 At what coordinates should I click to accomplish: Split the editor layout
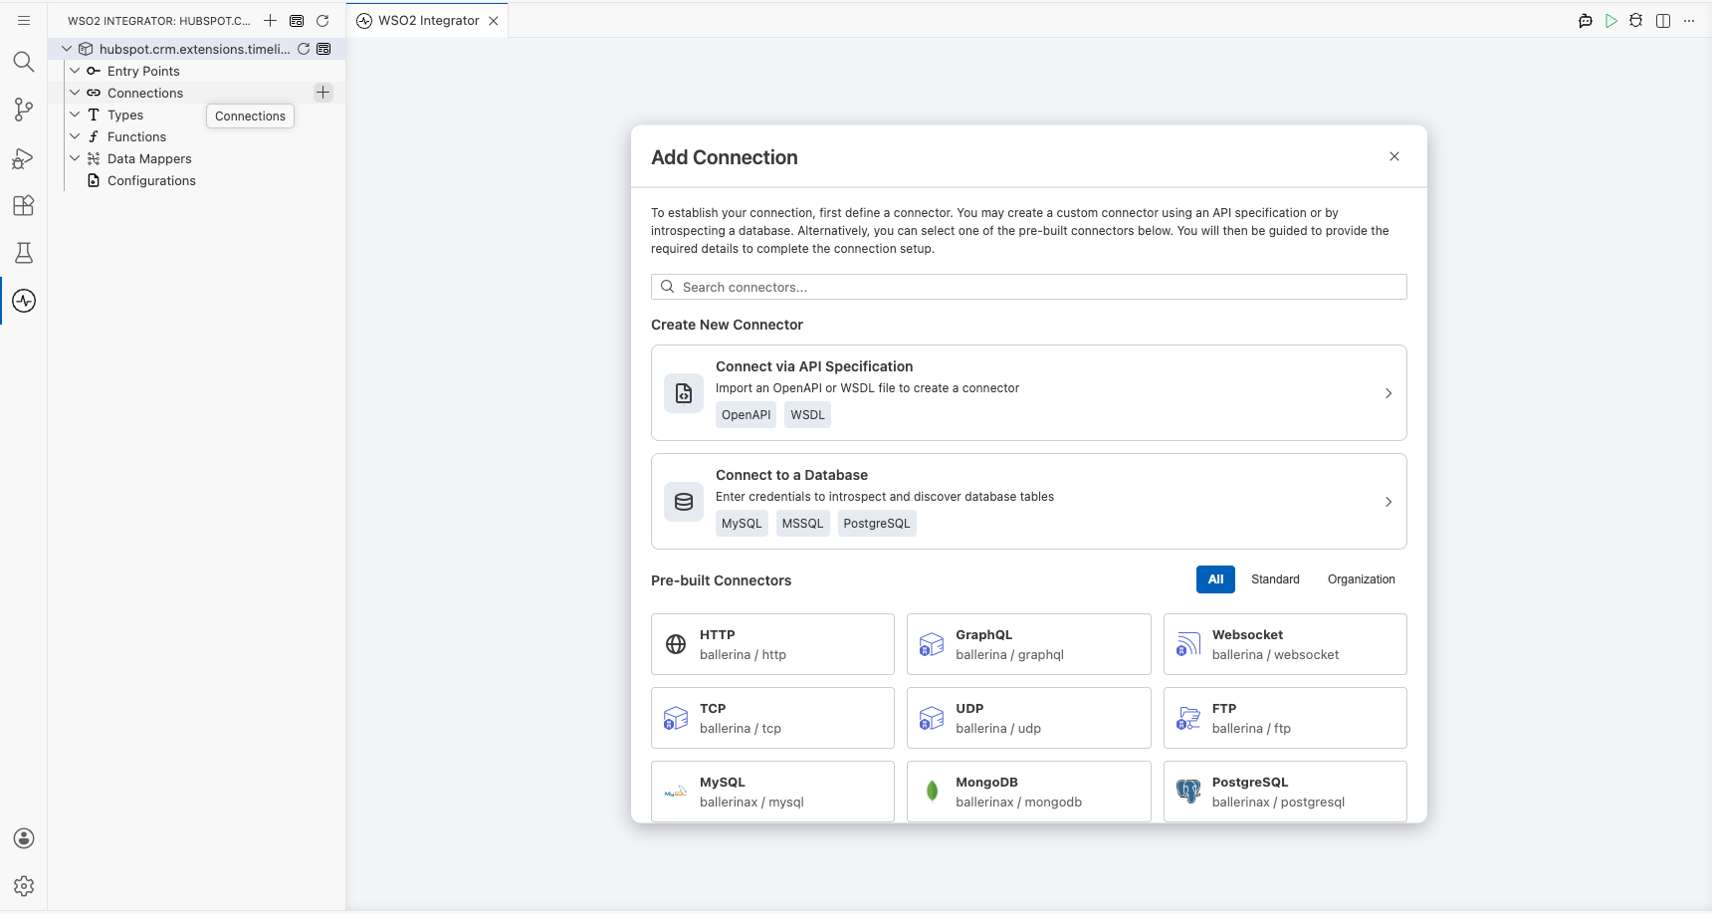click(x=1663, y=21)
